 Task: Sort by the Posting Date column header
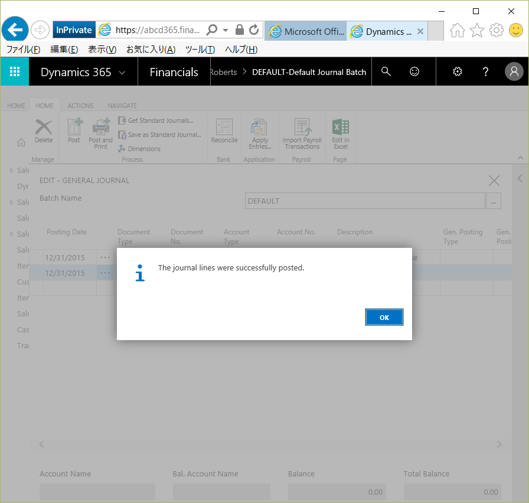[67, 232]
